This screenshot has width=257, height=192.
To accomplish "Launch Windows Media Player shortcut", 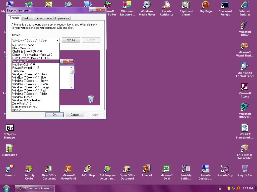I will coord(147,8).
